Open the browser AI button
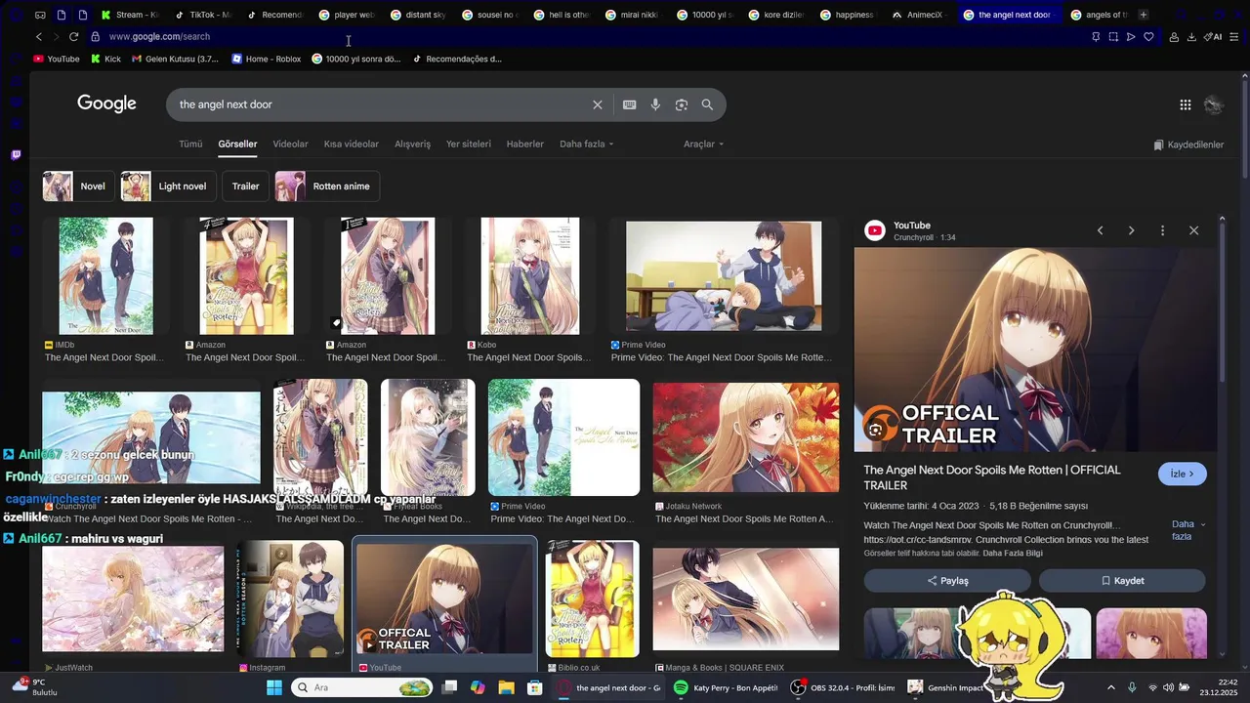 click(1213, 36)
